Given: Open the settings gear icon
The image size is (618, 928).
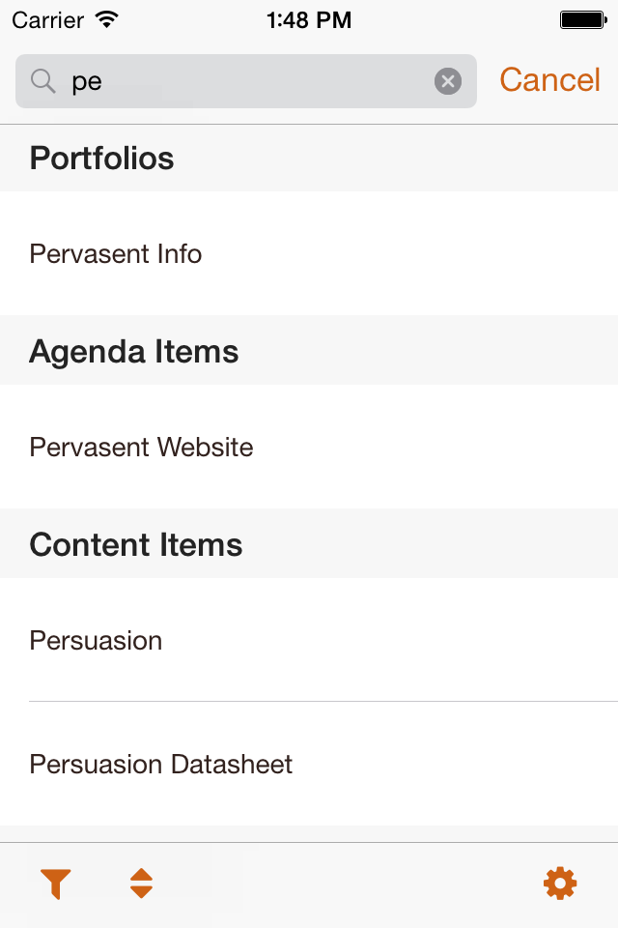Looking at the screenshot, I should click(559, 884).
